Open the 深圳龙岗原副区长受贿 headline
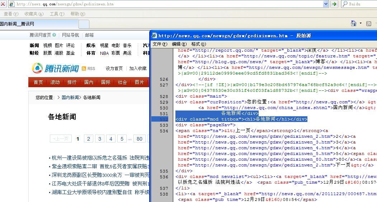 [x=100, y=175]
